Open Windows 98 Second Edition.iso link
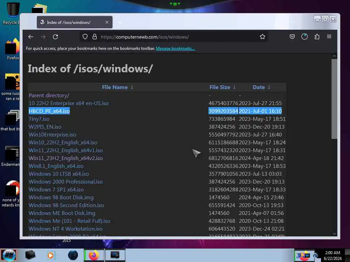The image size is (350, 262). (x=66, y=205)
